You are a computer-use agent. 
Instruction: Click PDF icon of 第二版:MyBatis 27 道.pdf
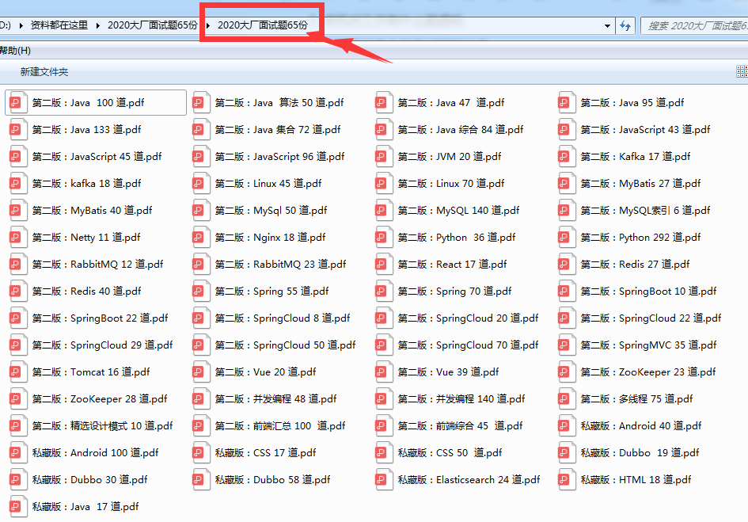(566, 184)
